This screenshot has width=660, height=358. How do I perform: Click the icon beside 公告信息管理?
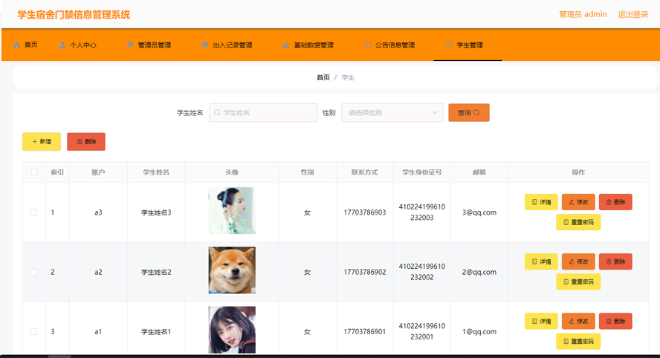(367, 45)
